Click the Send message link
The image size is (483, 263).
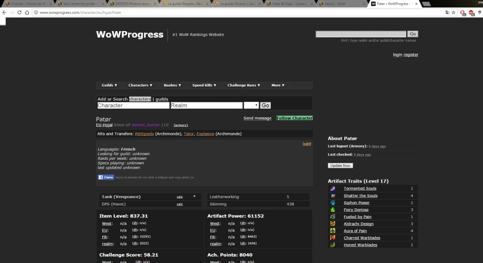click(x=258, y=118)
